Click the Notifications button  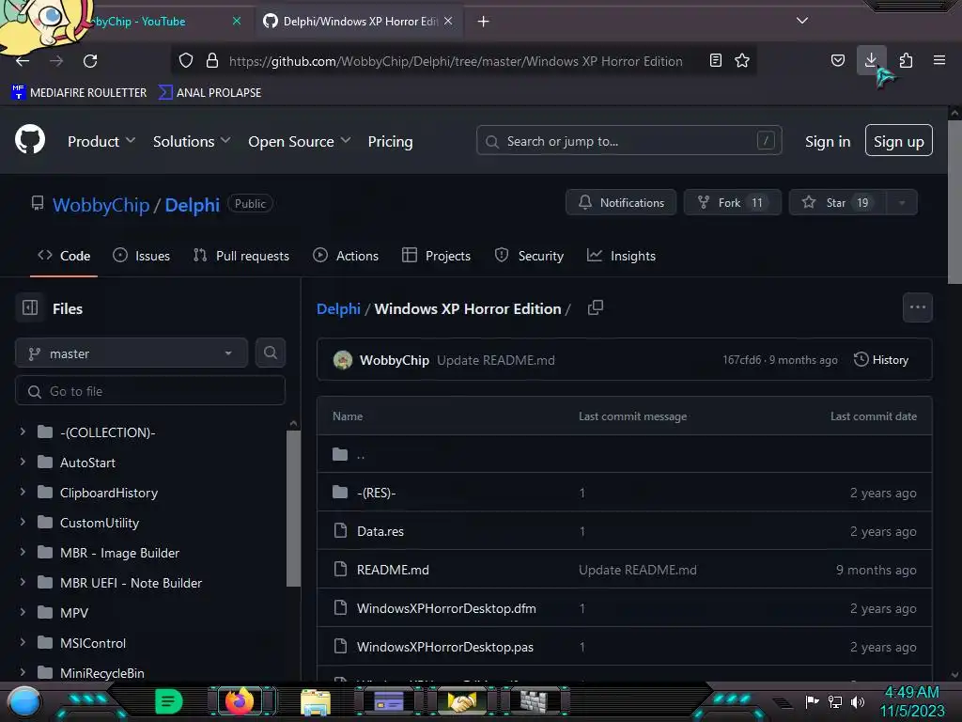click(621, 203)
